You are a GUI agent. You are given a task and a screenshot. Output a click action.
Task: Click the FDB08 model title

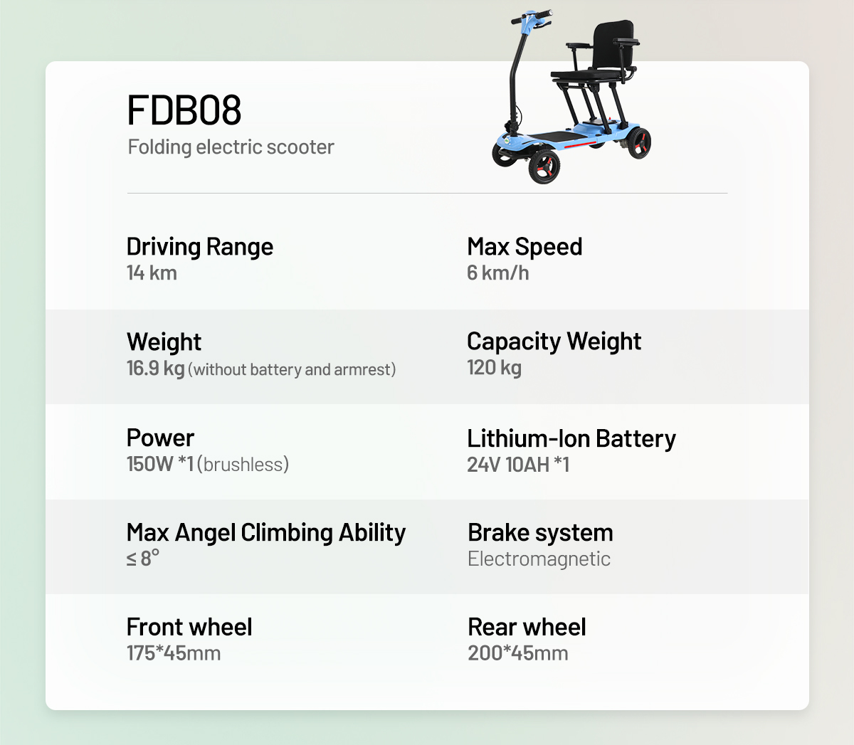pyautogui.click(x=184, y=110)
